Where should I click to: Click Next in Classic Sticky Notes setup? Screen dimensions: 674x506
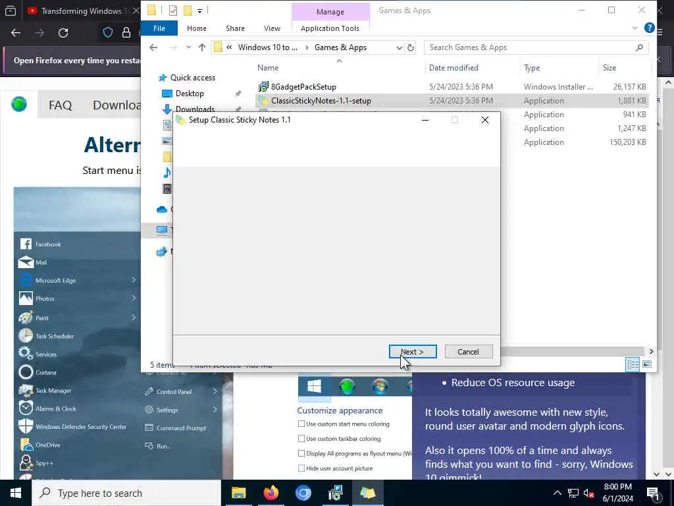pos(412,352)
